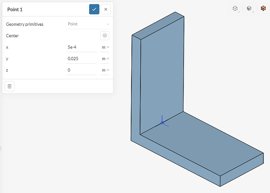This screenshot has width=270, height=193.
Task: Open the Geometry primitives dropdown
Action: (88, 24)
